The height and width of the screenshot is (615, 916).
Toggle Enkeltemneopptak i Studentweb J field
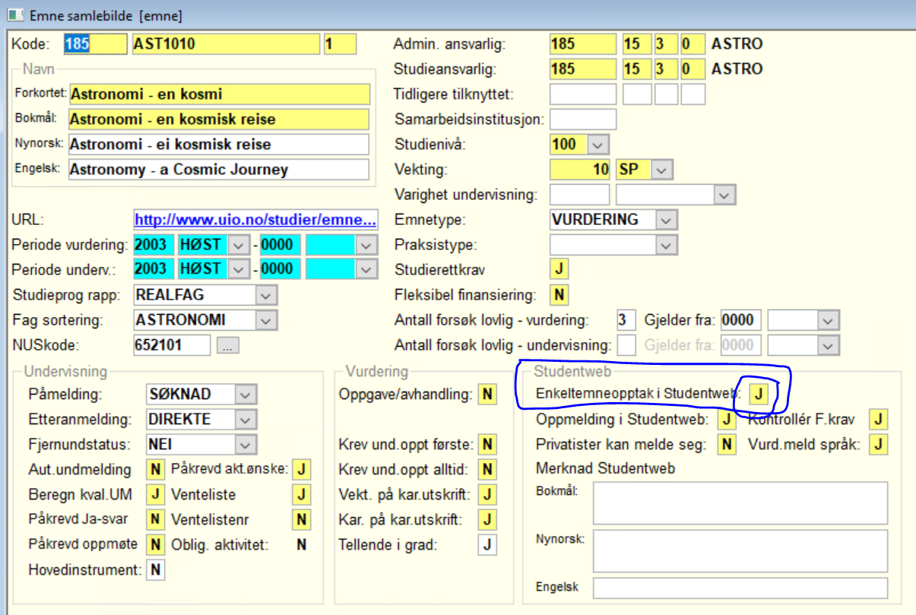pos(758,394)
